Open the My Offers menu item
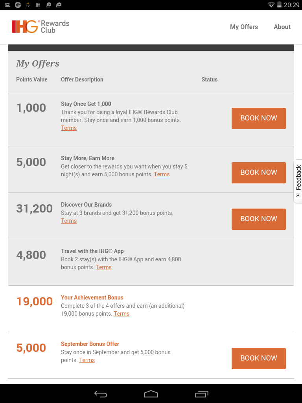Viewport: 302px width, 403px height. tap(244, 27)
